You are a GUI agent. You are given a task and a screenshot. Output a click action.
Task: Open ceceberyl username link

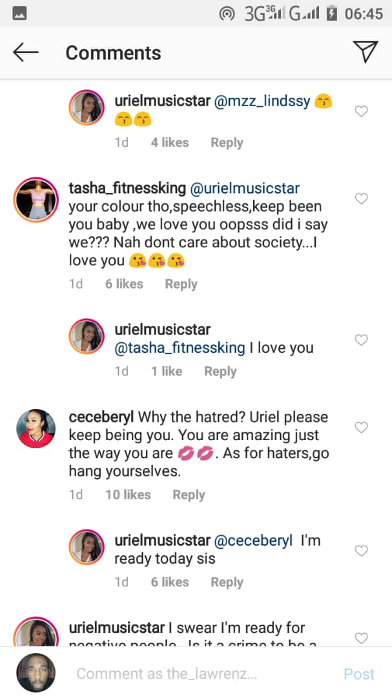pyautogui.click(x=101, y=417)
